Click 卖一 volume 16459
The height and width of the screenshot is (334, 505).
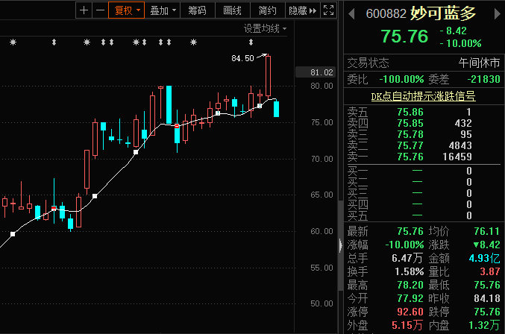[457, 157]
